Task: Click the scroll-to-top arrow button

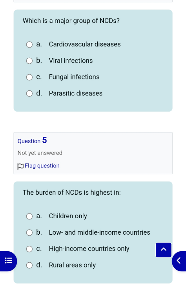Action: 164,250
